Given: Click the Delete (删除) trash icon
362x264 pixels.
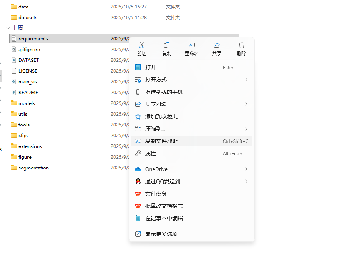Looking at the screenshot, I should point(241,45).
